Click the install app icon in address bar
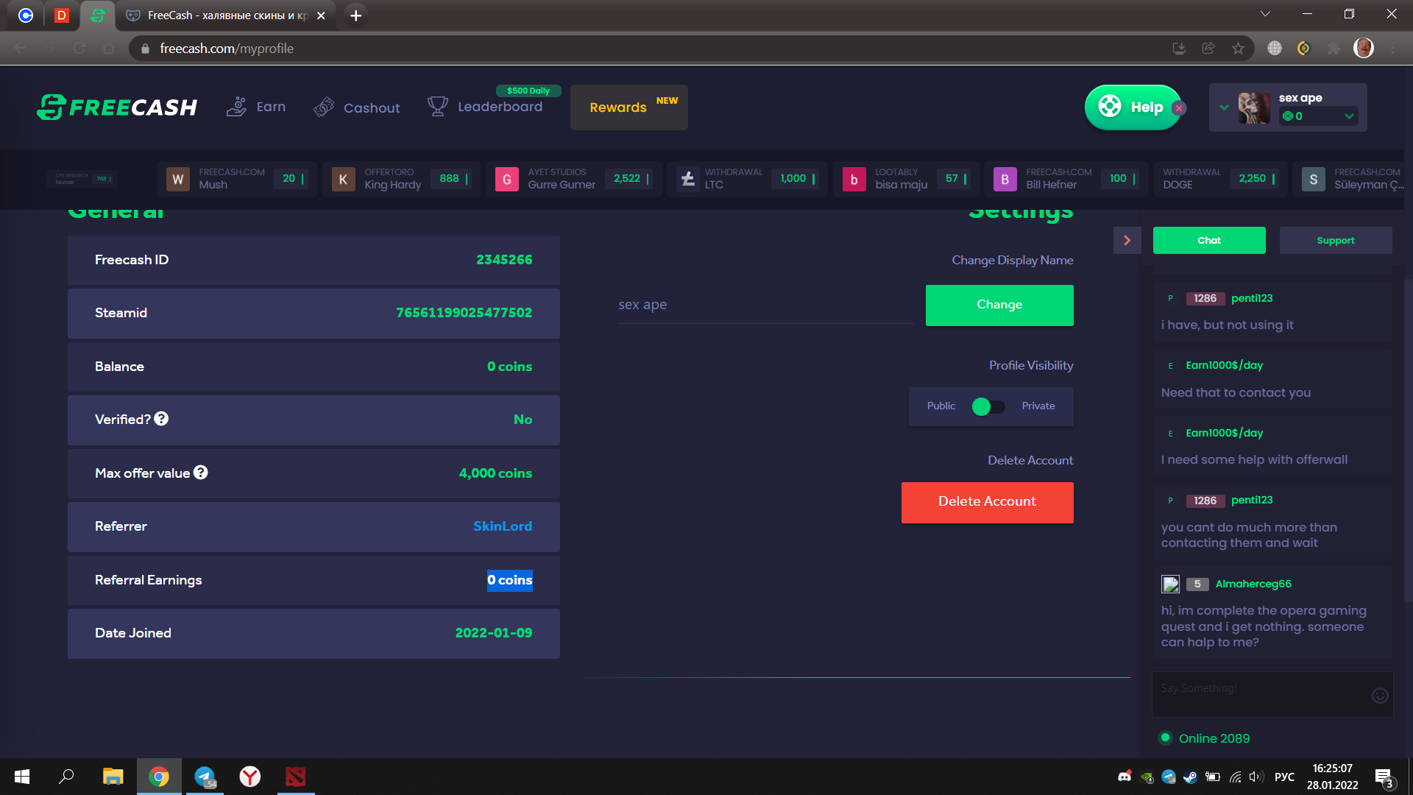Screen dimensions: 1413x795 click(1179, 49)
